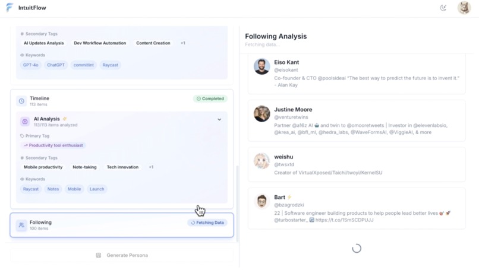
Task: Click the @venturetwins handle
Action: (x=291, y=117)
